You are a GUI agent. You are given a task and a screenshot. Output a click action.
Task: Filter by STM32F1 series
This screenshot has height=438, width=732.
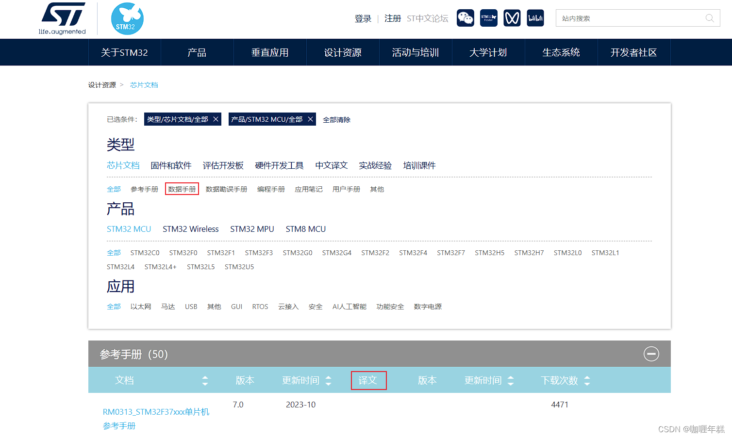click(221, 253)
